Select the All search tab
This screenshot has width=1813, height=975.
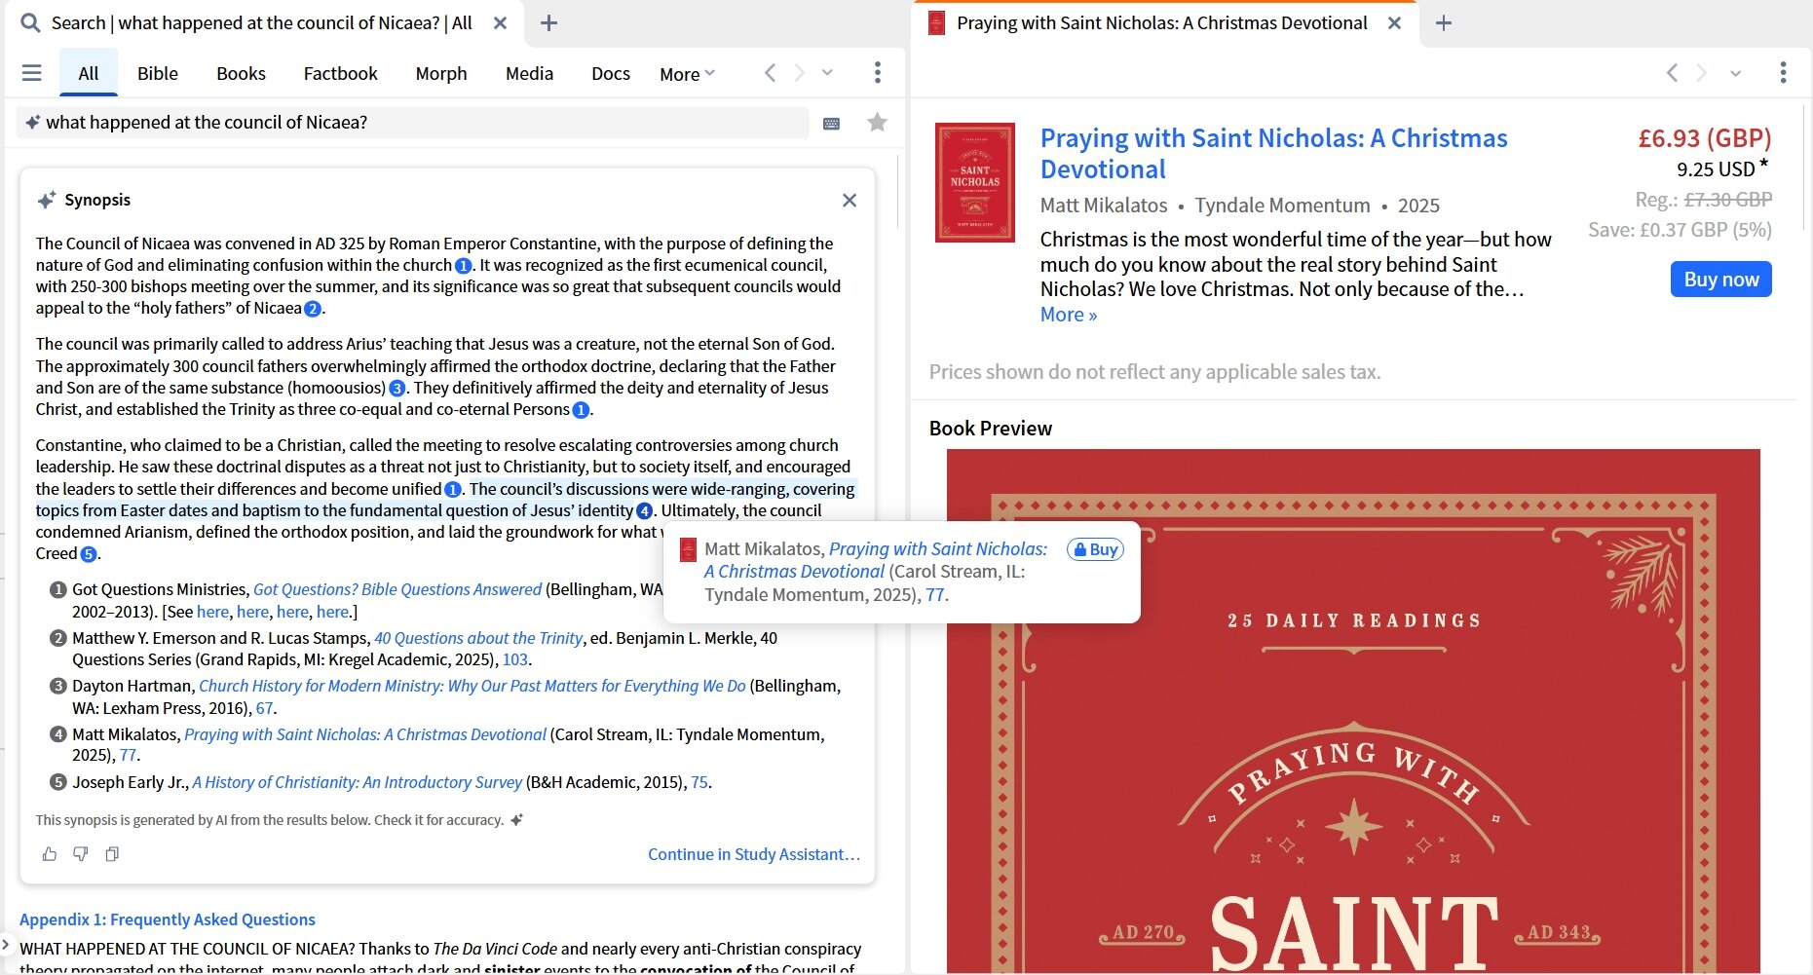(x=89, y=73)
